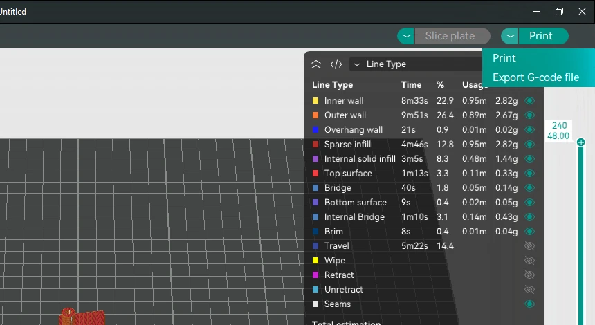Click the red Top surface swatch
595x325 pixels.
315,174
